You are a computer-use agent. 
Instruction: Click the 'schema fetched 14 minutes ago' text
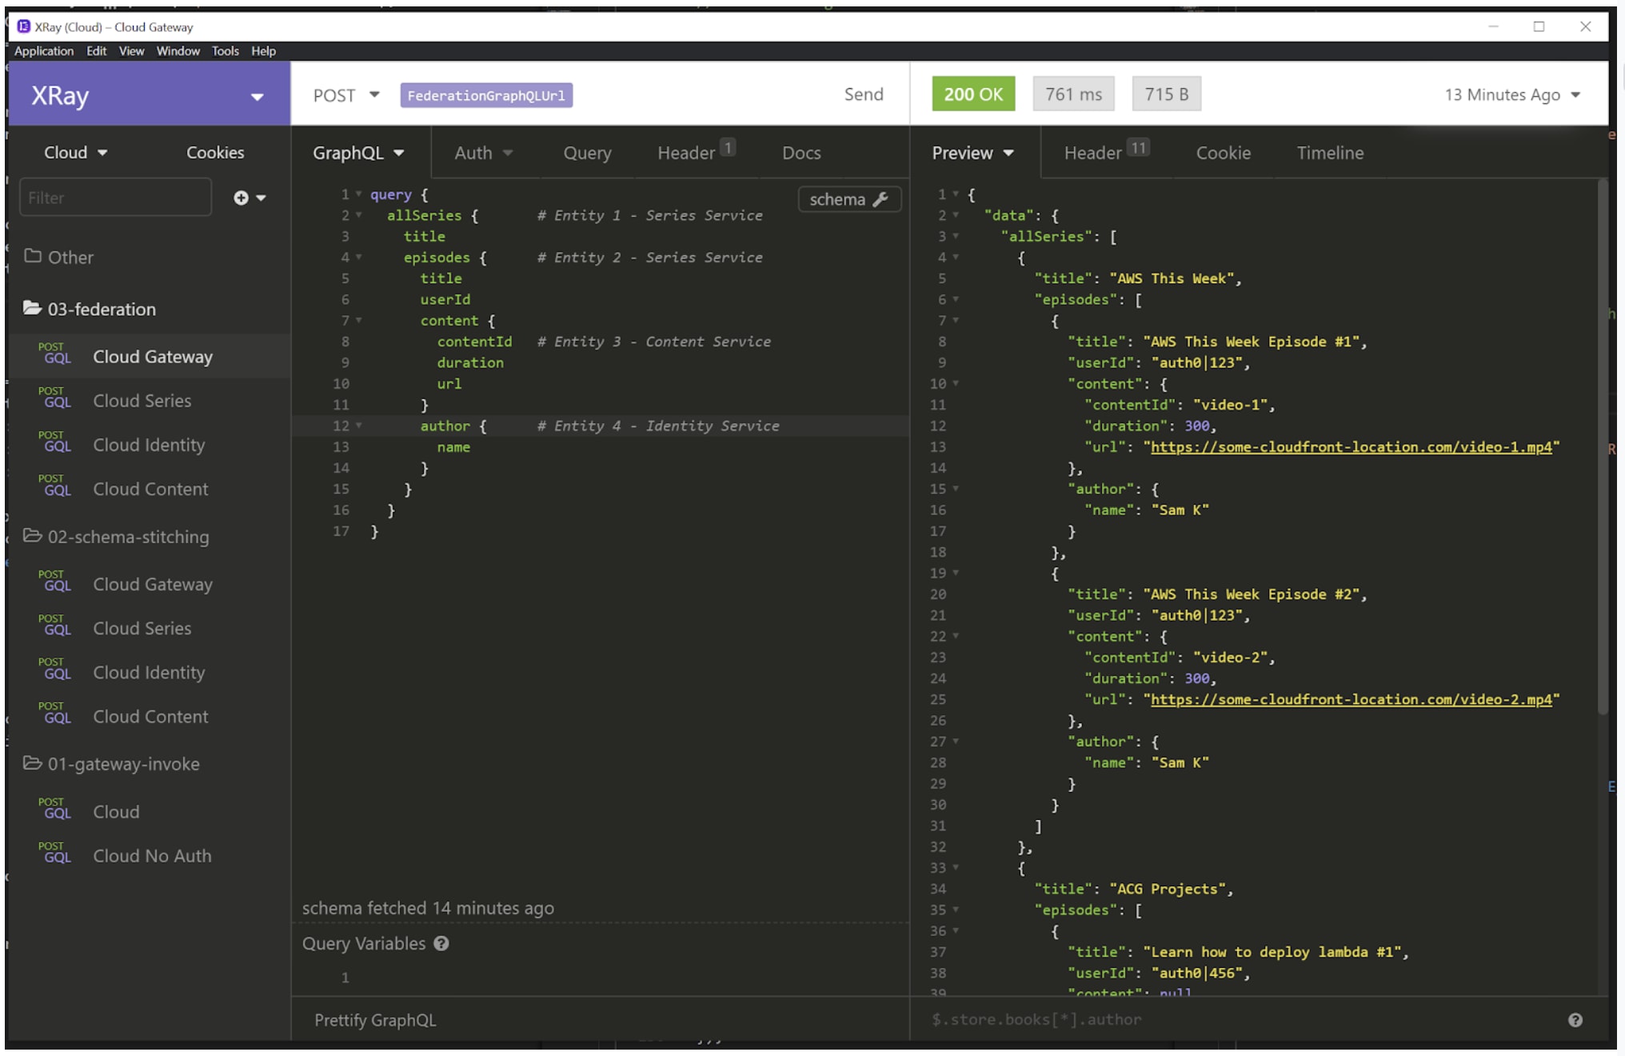point(428,908)
